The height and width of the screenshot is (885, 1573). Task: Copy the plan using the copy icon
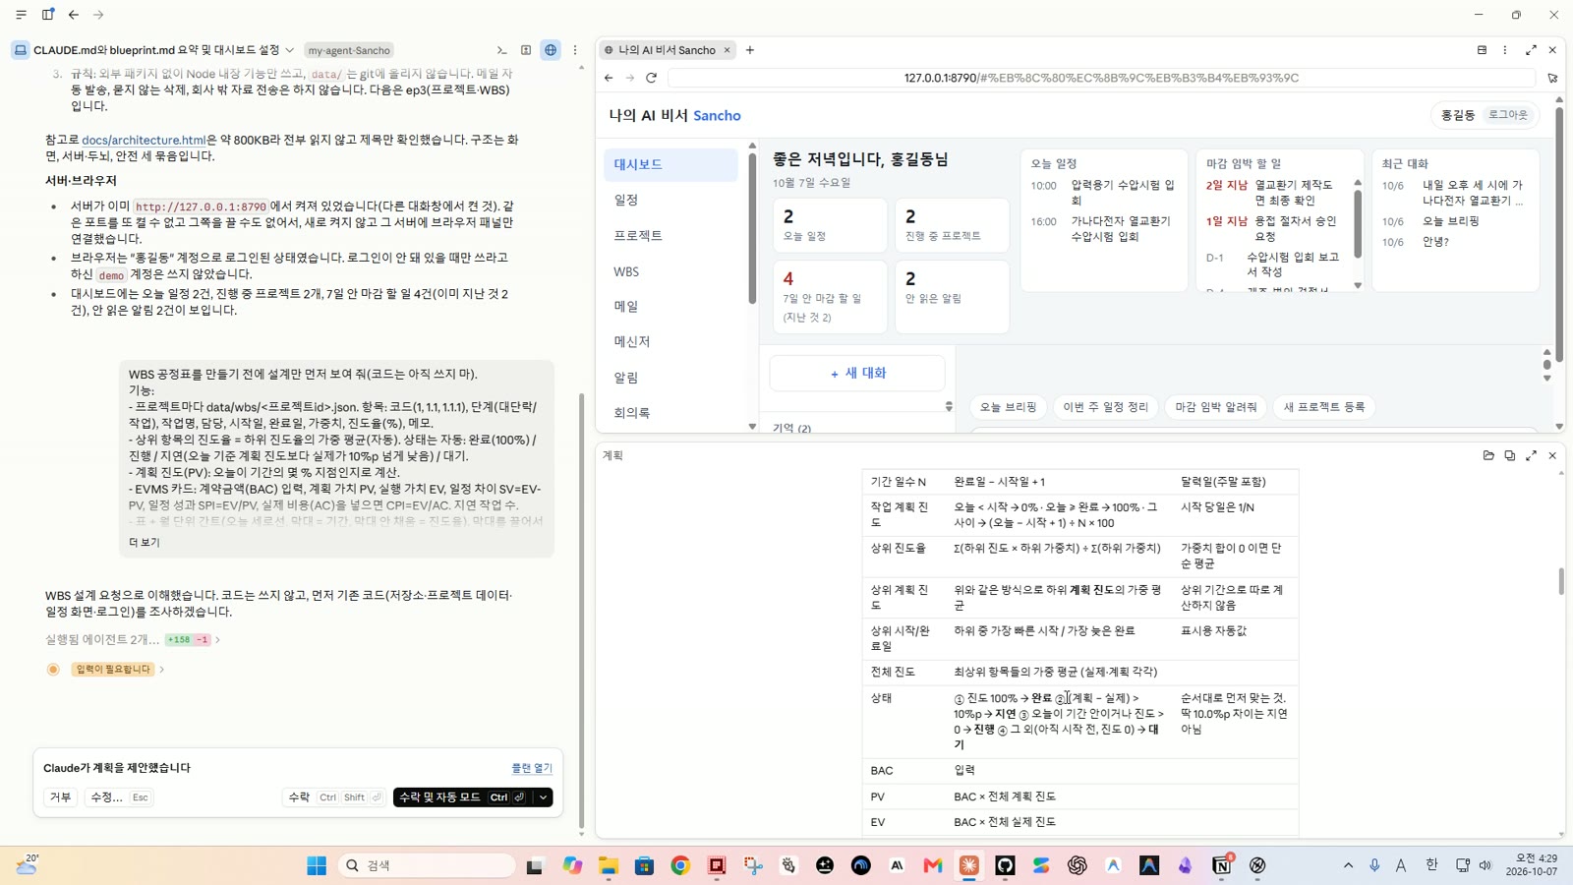tap(1510, 455)
